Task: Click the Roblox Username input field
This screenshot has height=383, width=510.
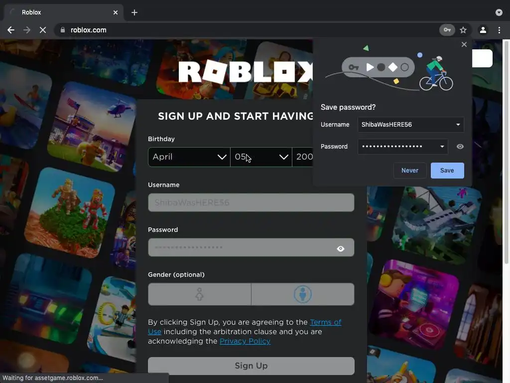Action: coord(251,202)
